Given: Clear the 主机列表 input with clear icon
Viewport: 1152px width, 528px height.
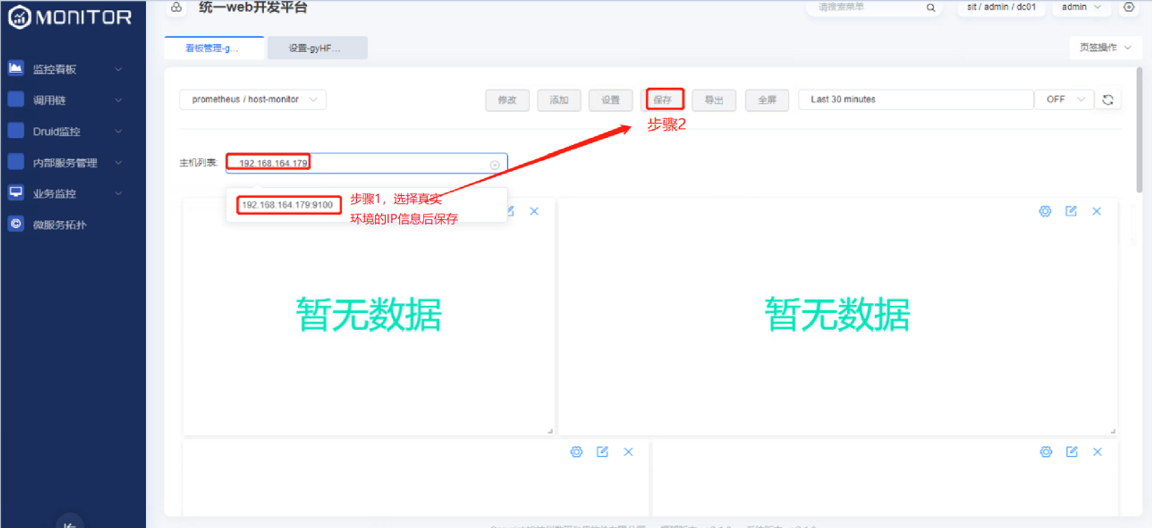Looking at the screenshot, I should 494,164.
